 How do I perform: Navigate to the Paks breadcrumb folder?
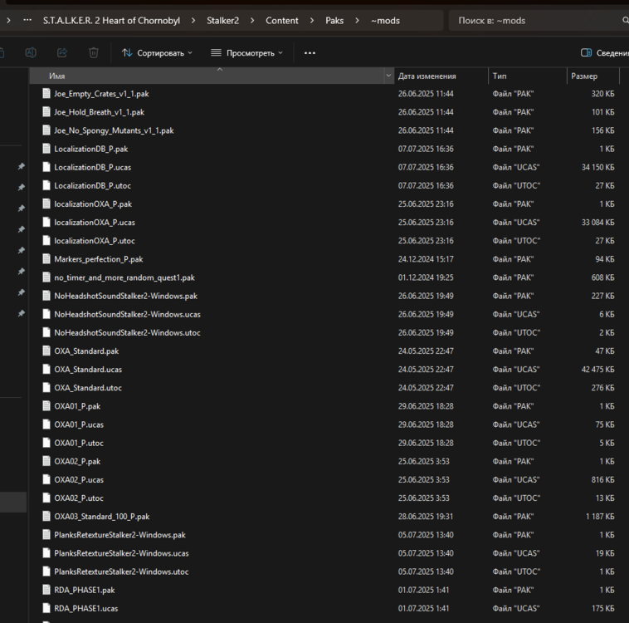point(334,20)
